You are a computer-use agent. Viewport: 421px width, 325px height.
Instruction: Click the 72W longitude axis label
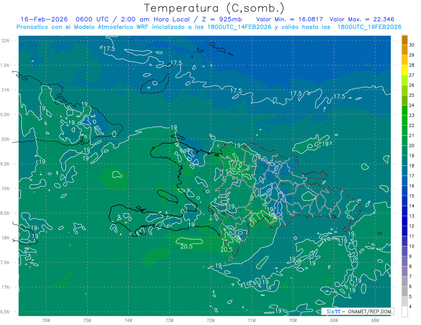(210, 320)
